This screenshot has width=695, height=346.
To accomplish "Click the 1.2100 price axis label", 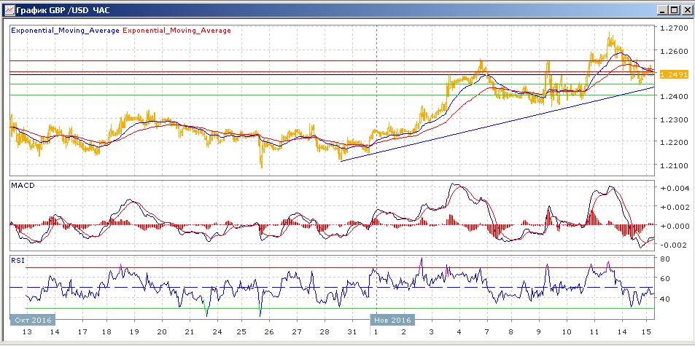I will pyautogui.click(x=675, y=165).
